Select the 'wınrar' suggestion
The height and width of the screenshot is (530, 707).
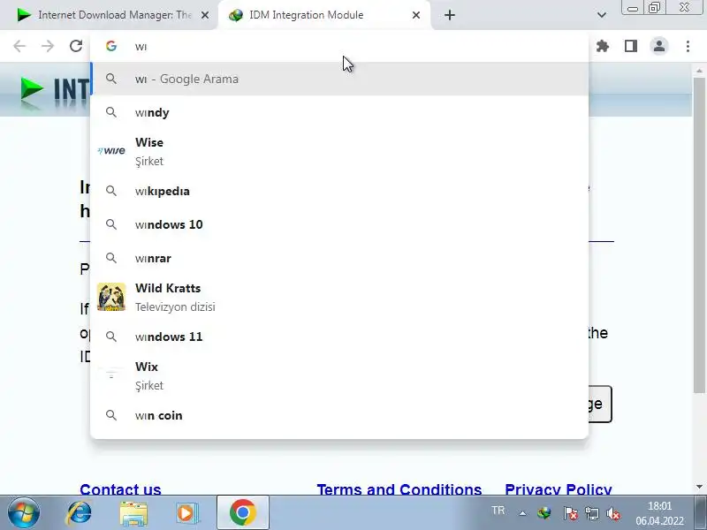pyautogui.click(x=339, y=258)
